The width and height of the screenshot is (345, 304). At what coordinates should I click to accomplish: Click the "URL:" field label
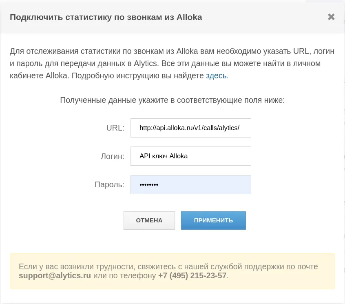[115, 128]
